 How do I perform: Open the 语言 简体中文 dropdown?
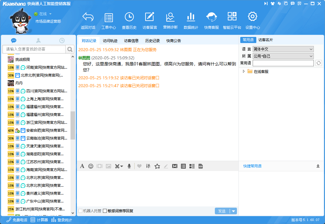tap(283, 49)
